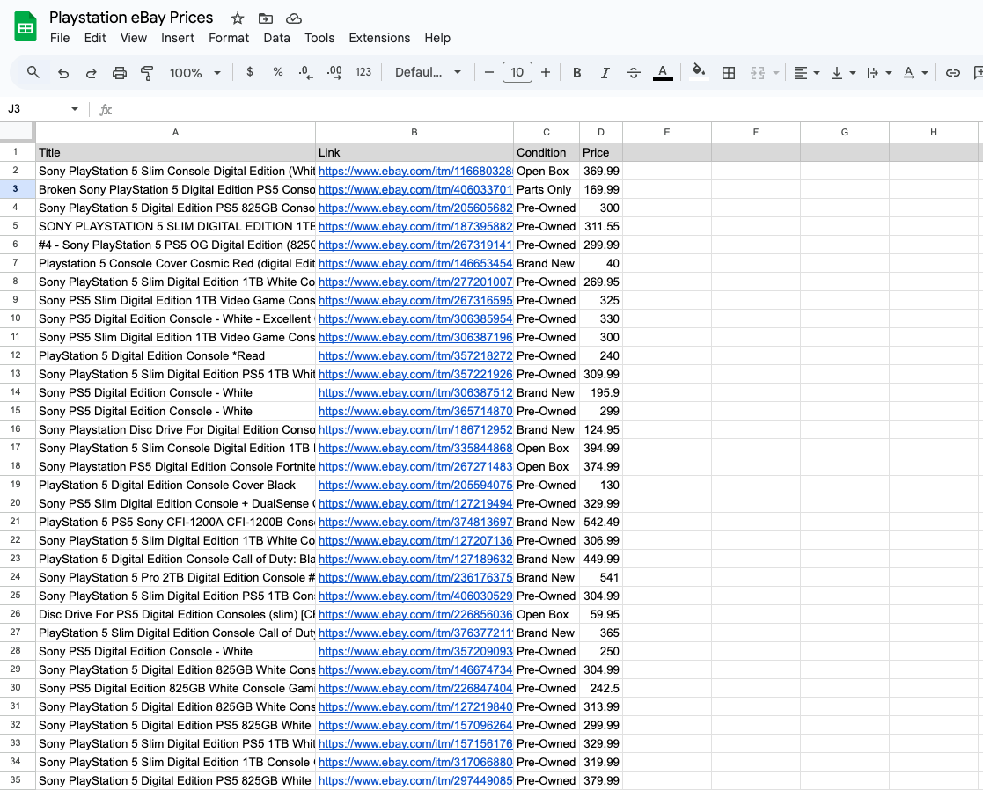Open the Google Sheets home icon
This screenshot has width=983, height=790.
(x=26, y=27)
